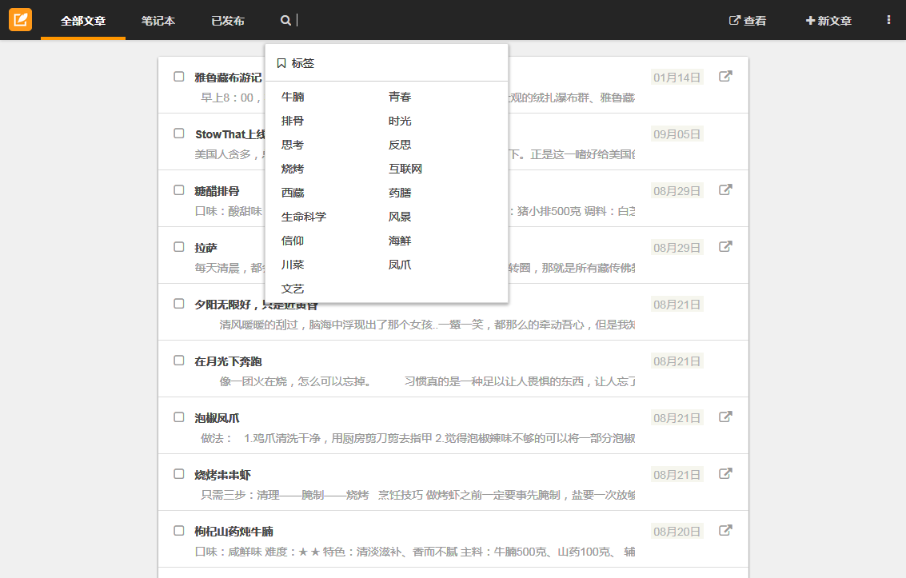Screen dimensions: 906x578
Task: Select the 风景 tag
Action: point(400,217)
